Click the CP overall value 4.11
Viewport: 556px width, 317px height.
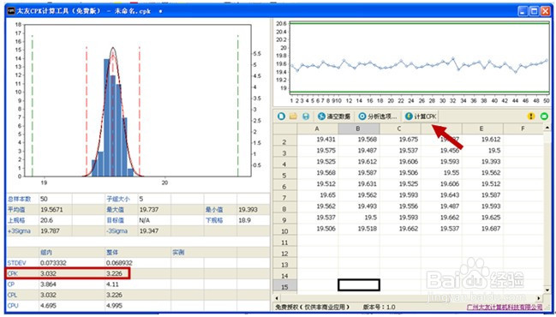(x=112, y=284)
